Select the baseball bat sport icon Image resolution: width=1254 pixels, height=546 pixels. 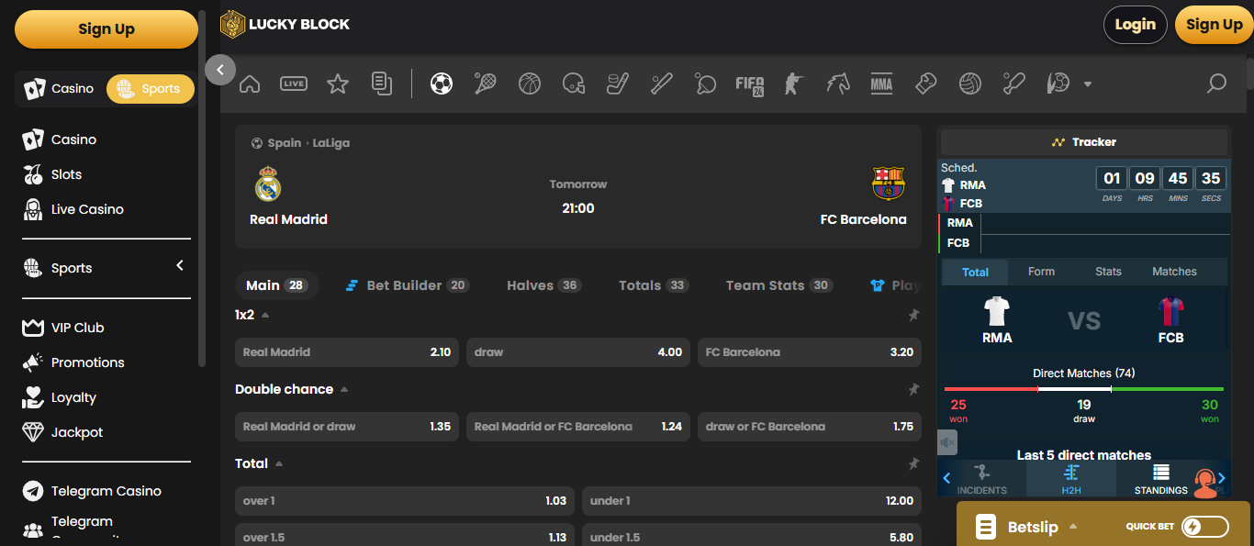tap(662, 84)
